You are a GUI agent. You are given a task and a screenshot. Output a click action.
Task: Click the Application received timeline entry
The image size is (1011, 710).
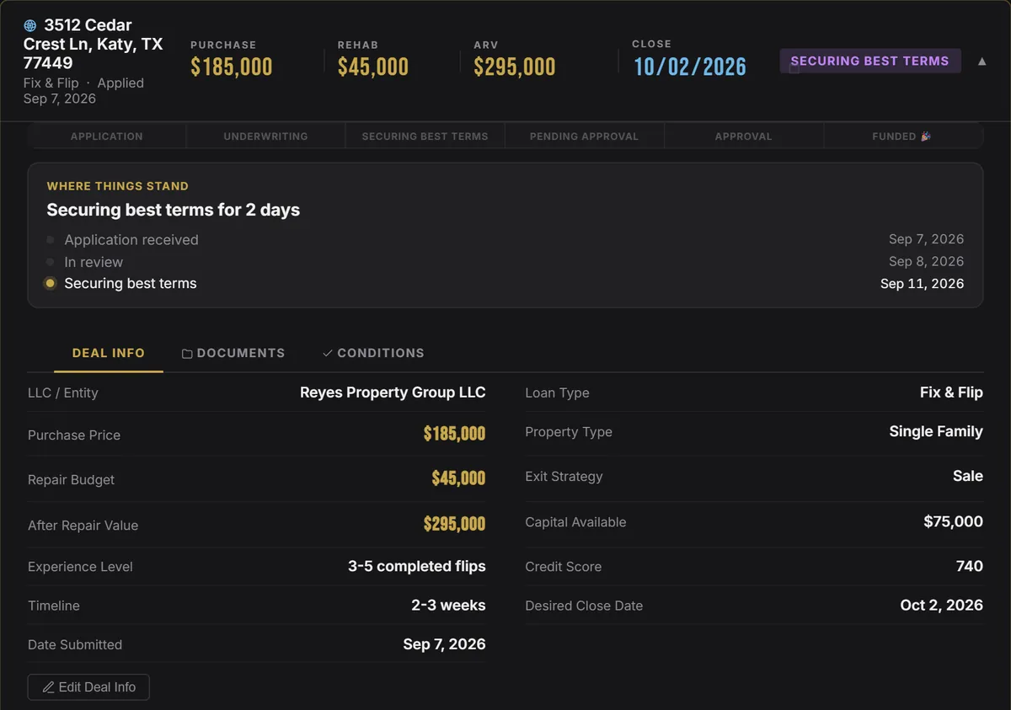tap(131, 240)
